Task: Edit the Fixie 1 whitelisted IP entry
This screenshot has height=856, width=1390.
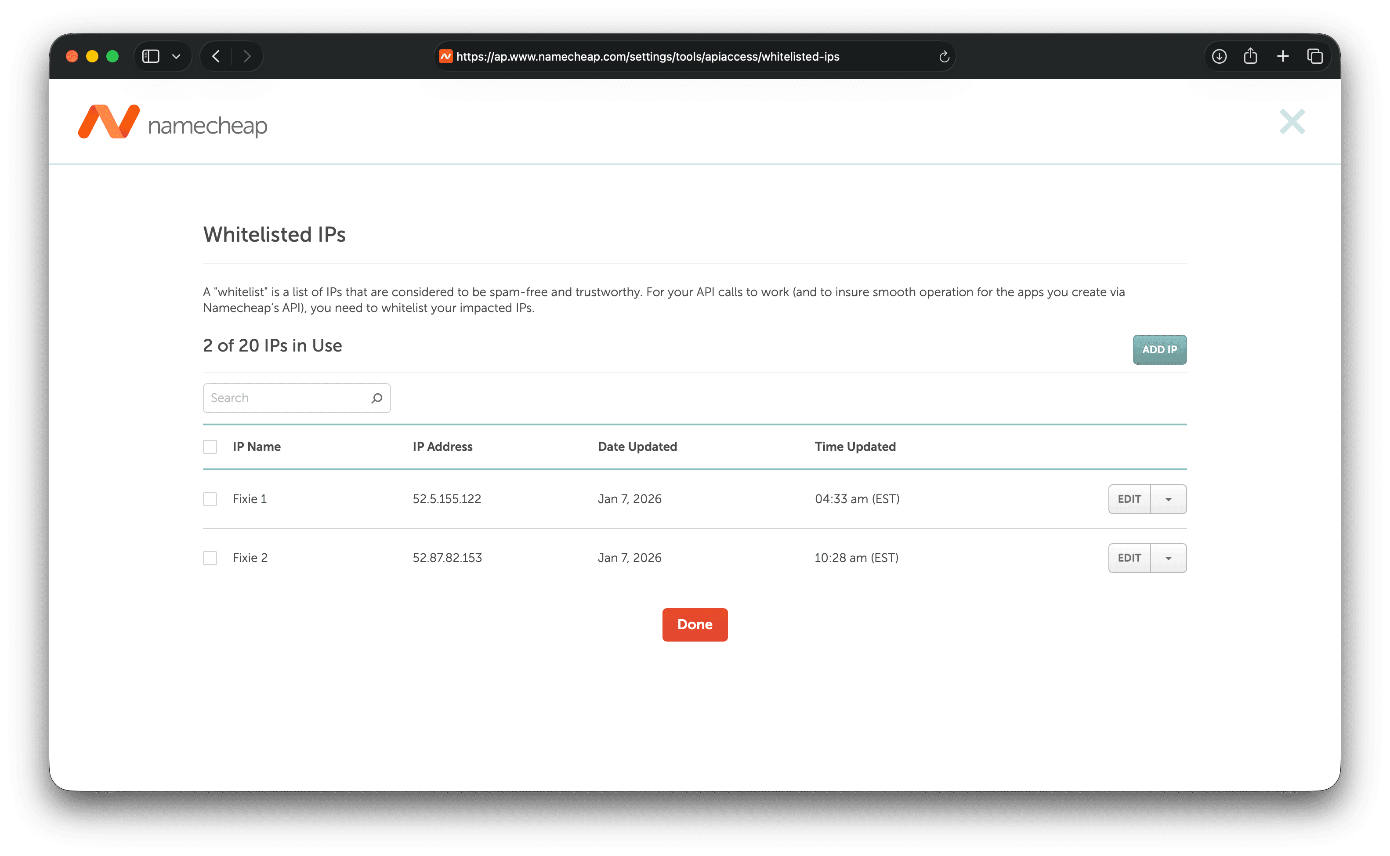Action: tap(1129, 499)
